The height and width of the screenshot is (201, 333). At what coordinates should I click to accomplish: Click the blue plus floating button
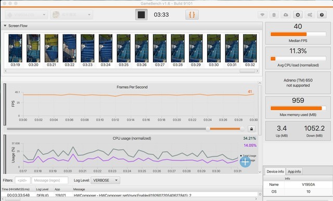point(245,162)
